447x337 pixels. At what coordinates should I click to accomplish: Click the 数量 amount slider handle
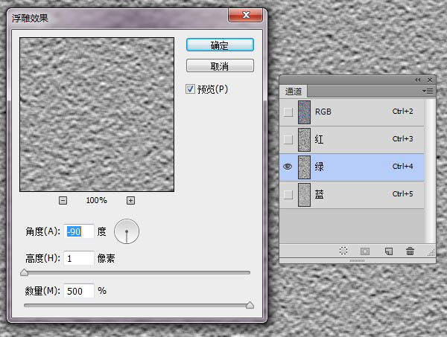[x=250, y=304]
